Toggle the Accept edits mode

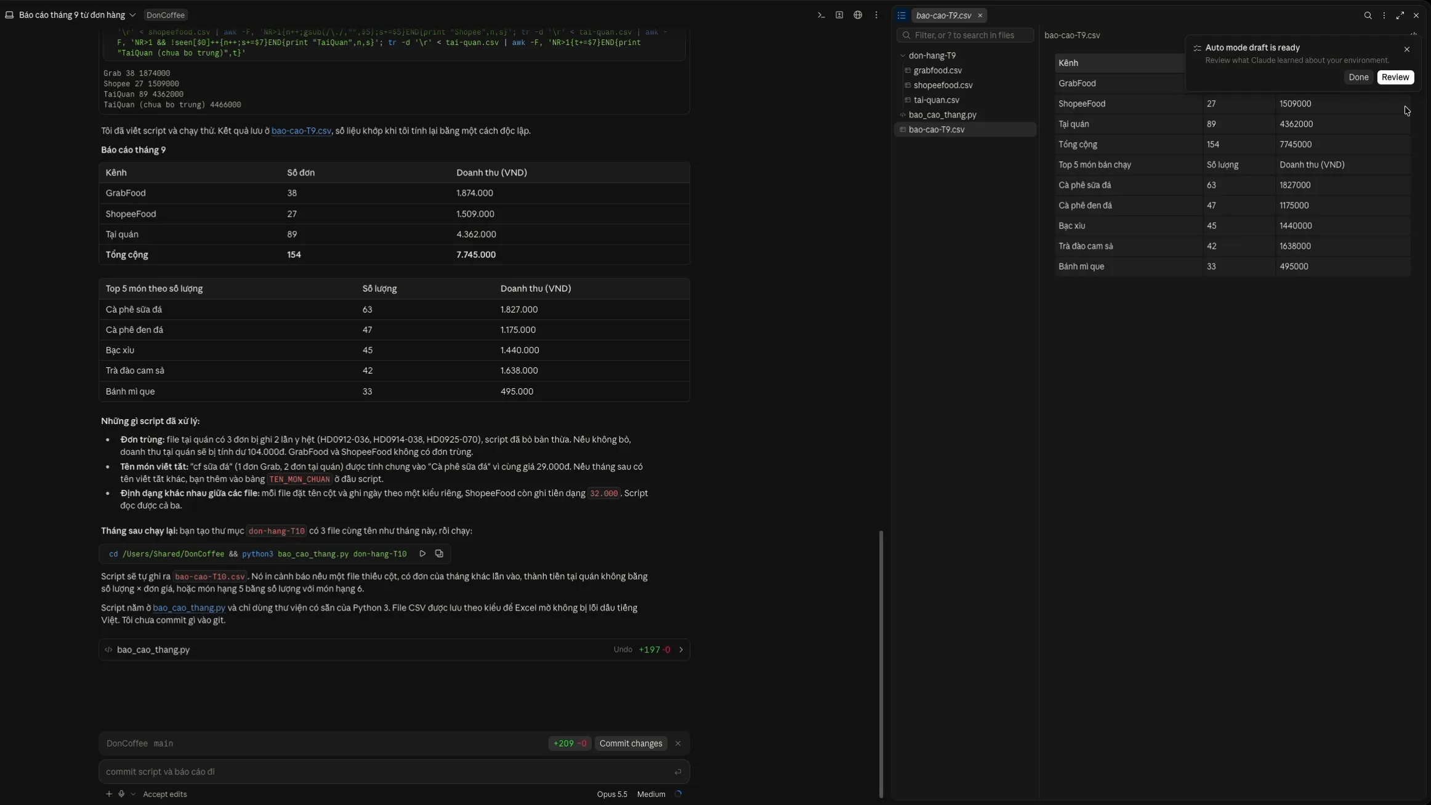point(164,794)
